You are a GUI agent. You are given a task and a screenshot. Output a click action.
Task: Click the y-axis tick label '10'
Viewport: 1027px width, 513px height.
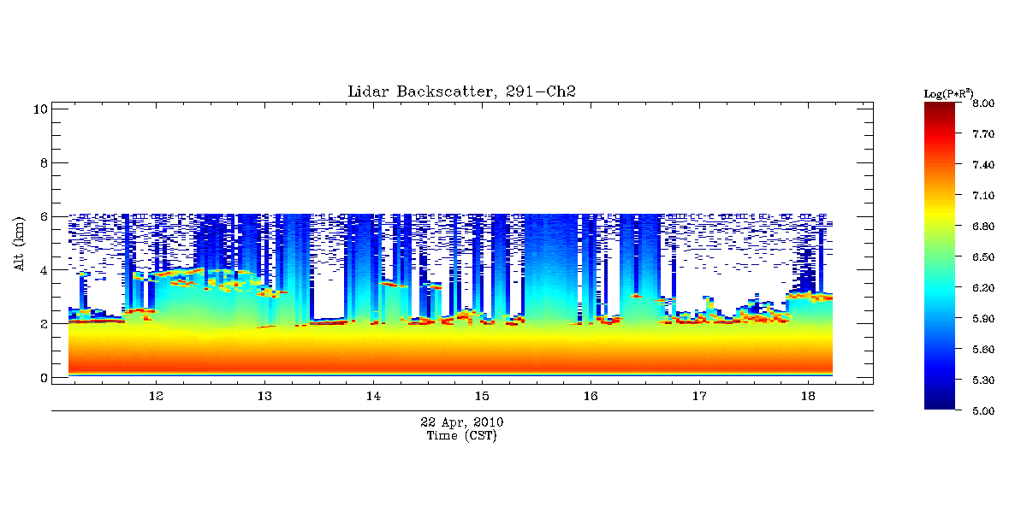pos(39,109)
